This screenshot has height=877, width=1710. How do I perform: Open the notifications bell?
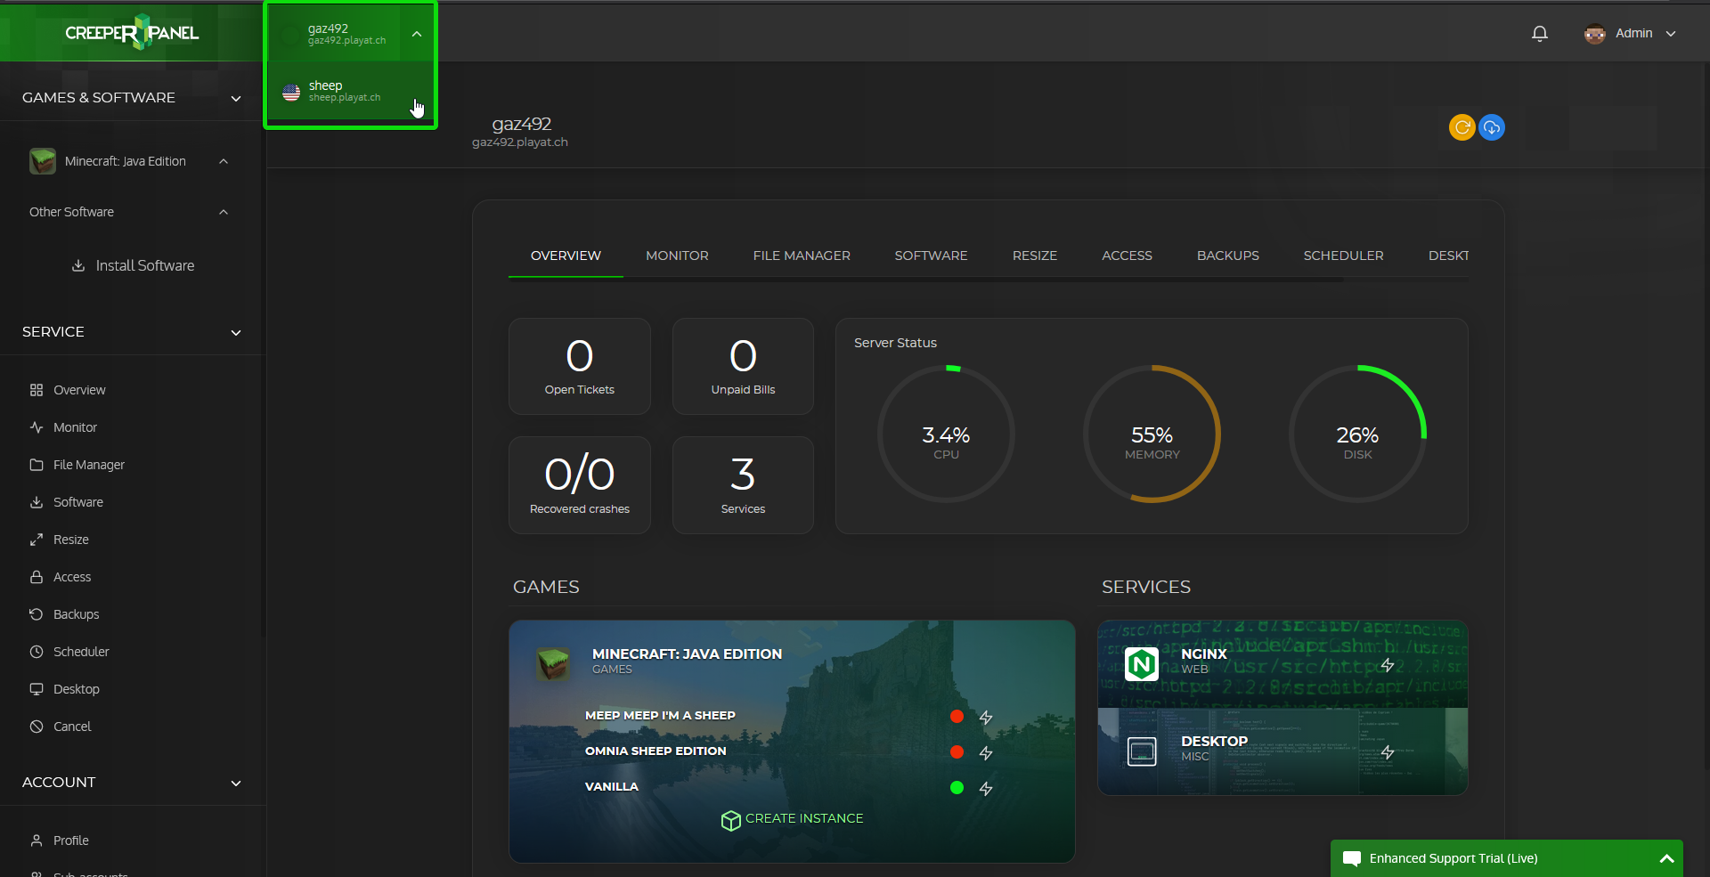coord(1539,34)
